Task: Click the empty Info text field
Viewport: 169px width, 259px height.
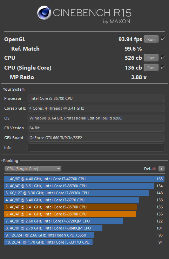Action: (x=96, y=148)
